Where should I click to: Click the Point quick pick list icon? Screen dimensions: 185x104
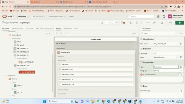[181, 57]
